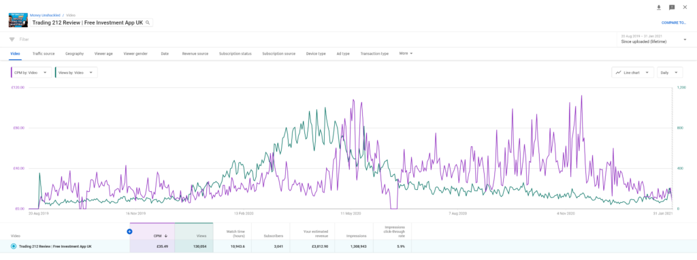Switch to the Revenue source tab
697x260 pixels.
tap(195, 53)
